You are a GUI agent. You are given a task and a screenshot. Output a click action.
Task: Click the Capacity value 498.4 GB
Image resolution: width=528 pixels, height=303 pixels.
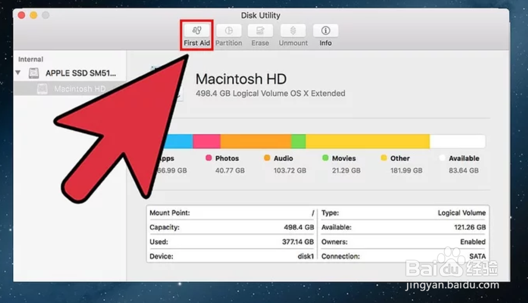point(299,227)
